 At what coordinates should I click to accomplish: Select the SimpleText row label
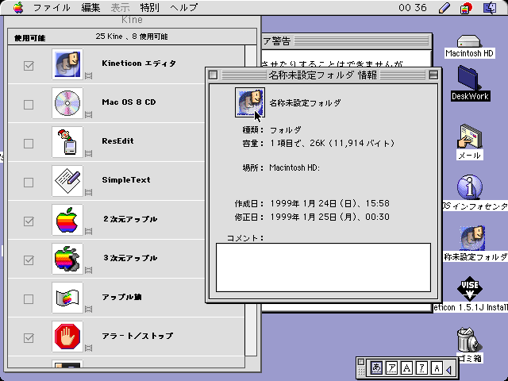click(126, 180)
